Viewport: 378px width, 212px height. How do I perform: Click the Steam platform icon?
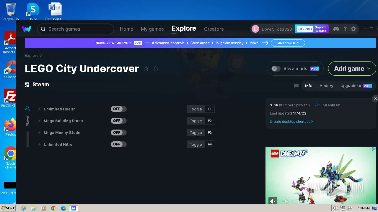click(27, 85)
